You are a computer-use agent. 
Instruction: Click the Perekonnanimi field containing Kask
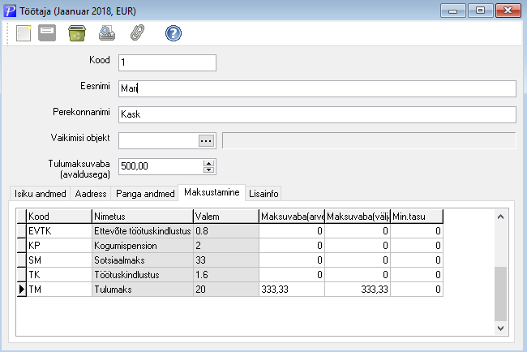click(x=317, y=114)
